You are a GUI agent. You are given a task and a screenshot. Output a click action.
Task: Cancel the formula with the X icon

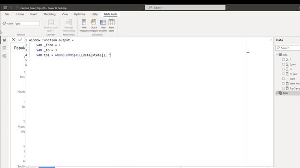pyautogui.click(x=14, y=40)
